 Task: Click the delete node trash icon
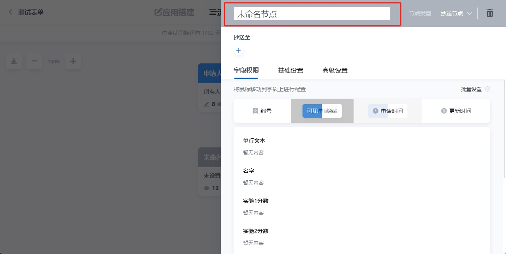point(490,13)
